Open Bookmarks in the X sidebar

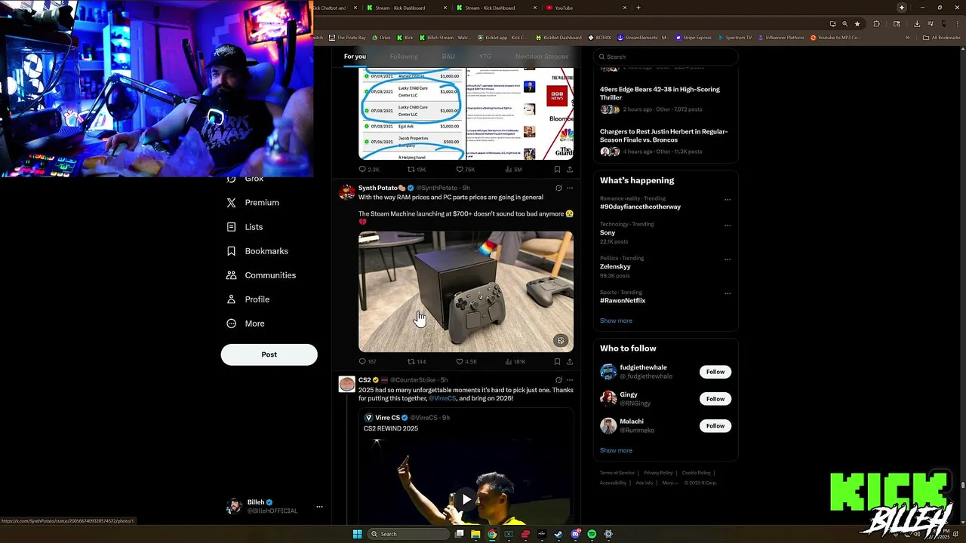point(257,251)
